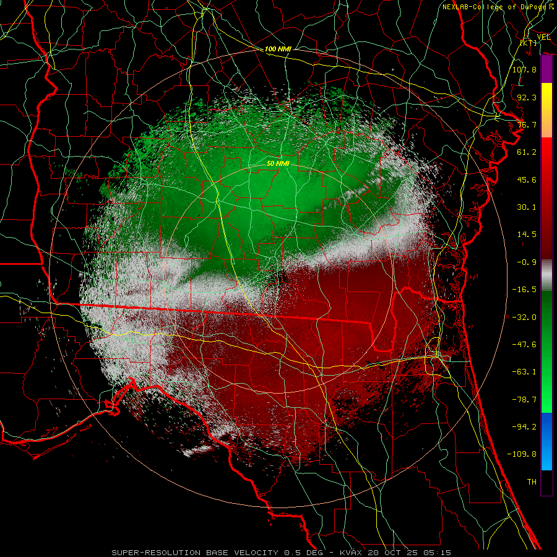Click the -109.8 velocity scale value
557x557 pixels.
(x=522, y=454)
